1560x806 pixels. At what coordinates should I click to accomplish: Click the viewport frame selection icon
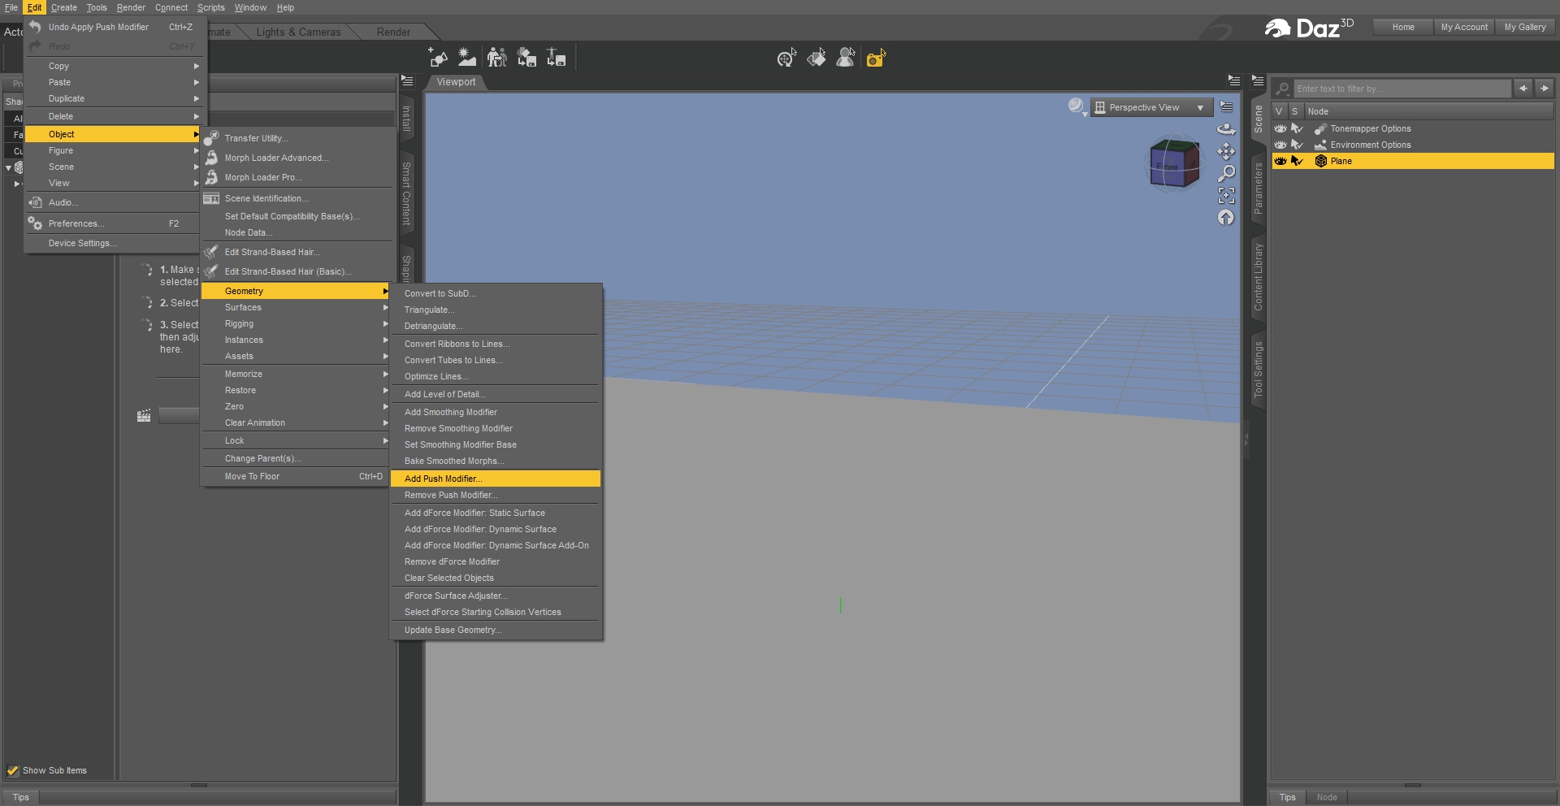(1226, 195)
